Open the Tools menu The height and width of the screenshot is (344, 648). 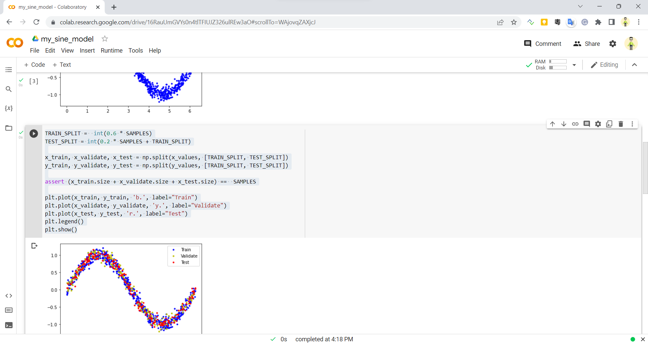click(136, 51)
